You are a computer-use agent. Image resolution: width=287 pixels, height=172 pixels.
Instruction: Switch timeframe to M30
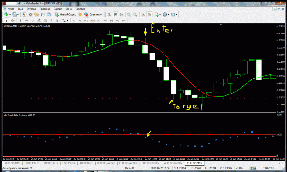[93, 21]
